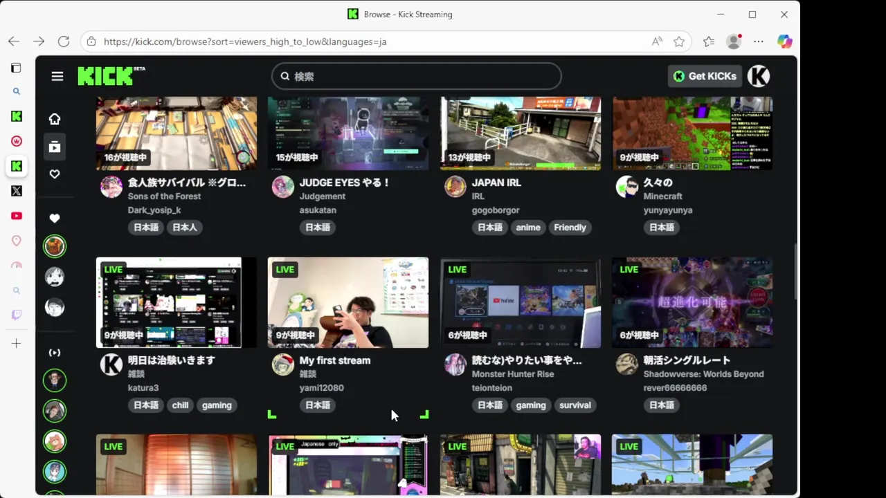Select the Friendly tag on gogoborgor
886x498 pixels.
pyautogui.click(x=570, y=227)
